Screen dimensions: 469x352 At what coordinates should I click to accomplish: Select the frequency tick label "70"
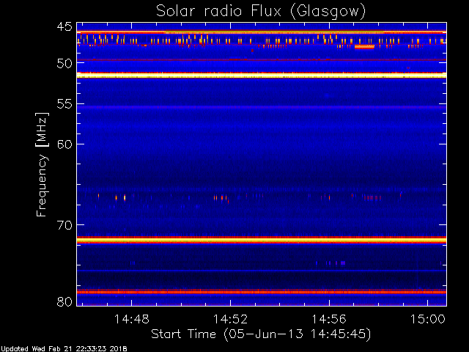coord(64,225)
